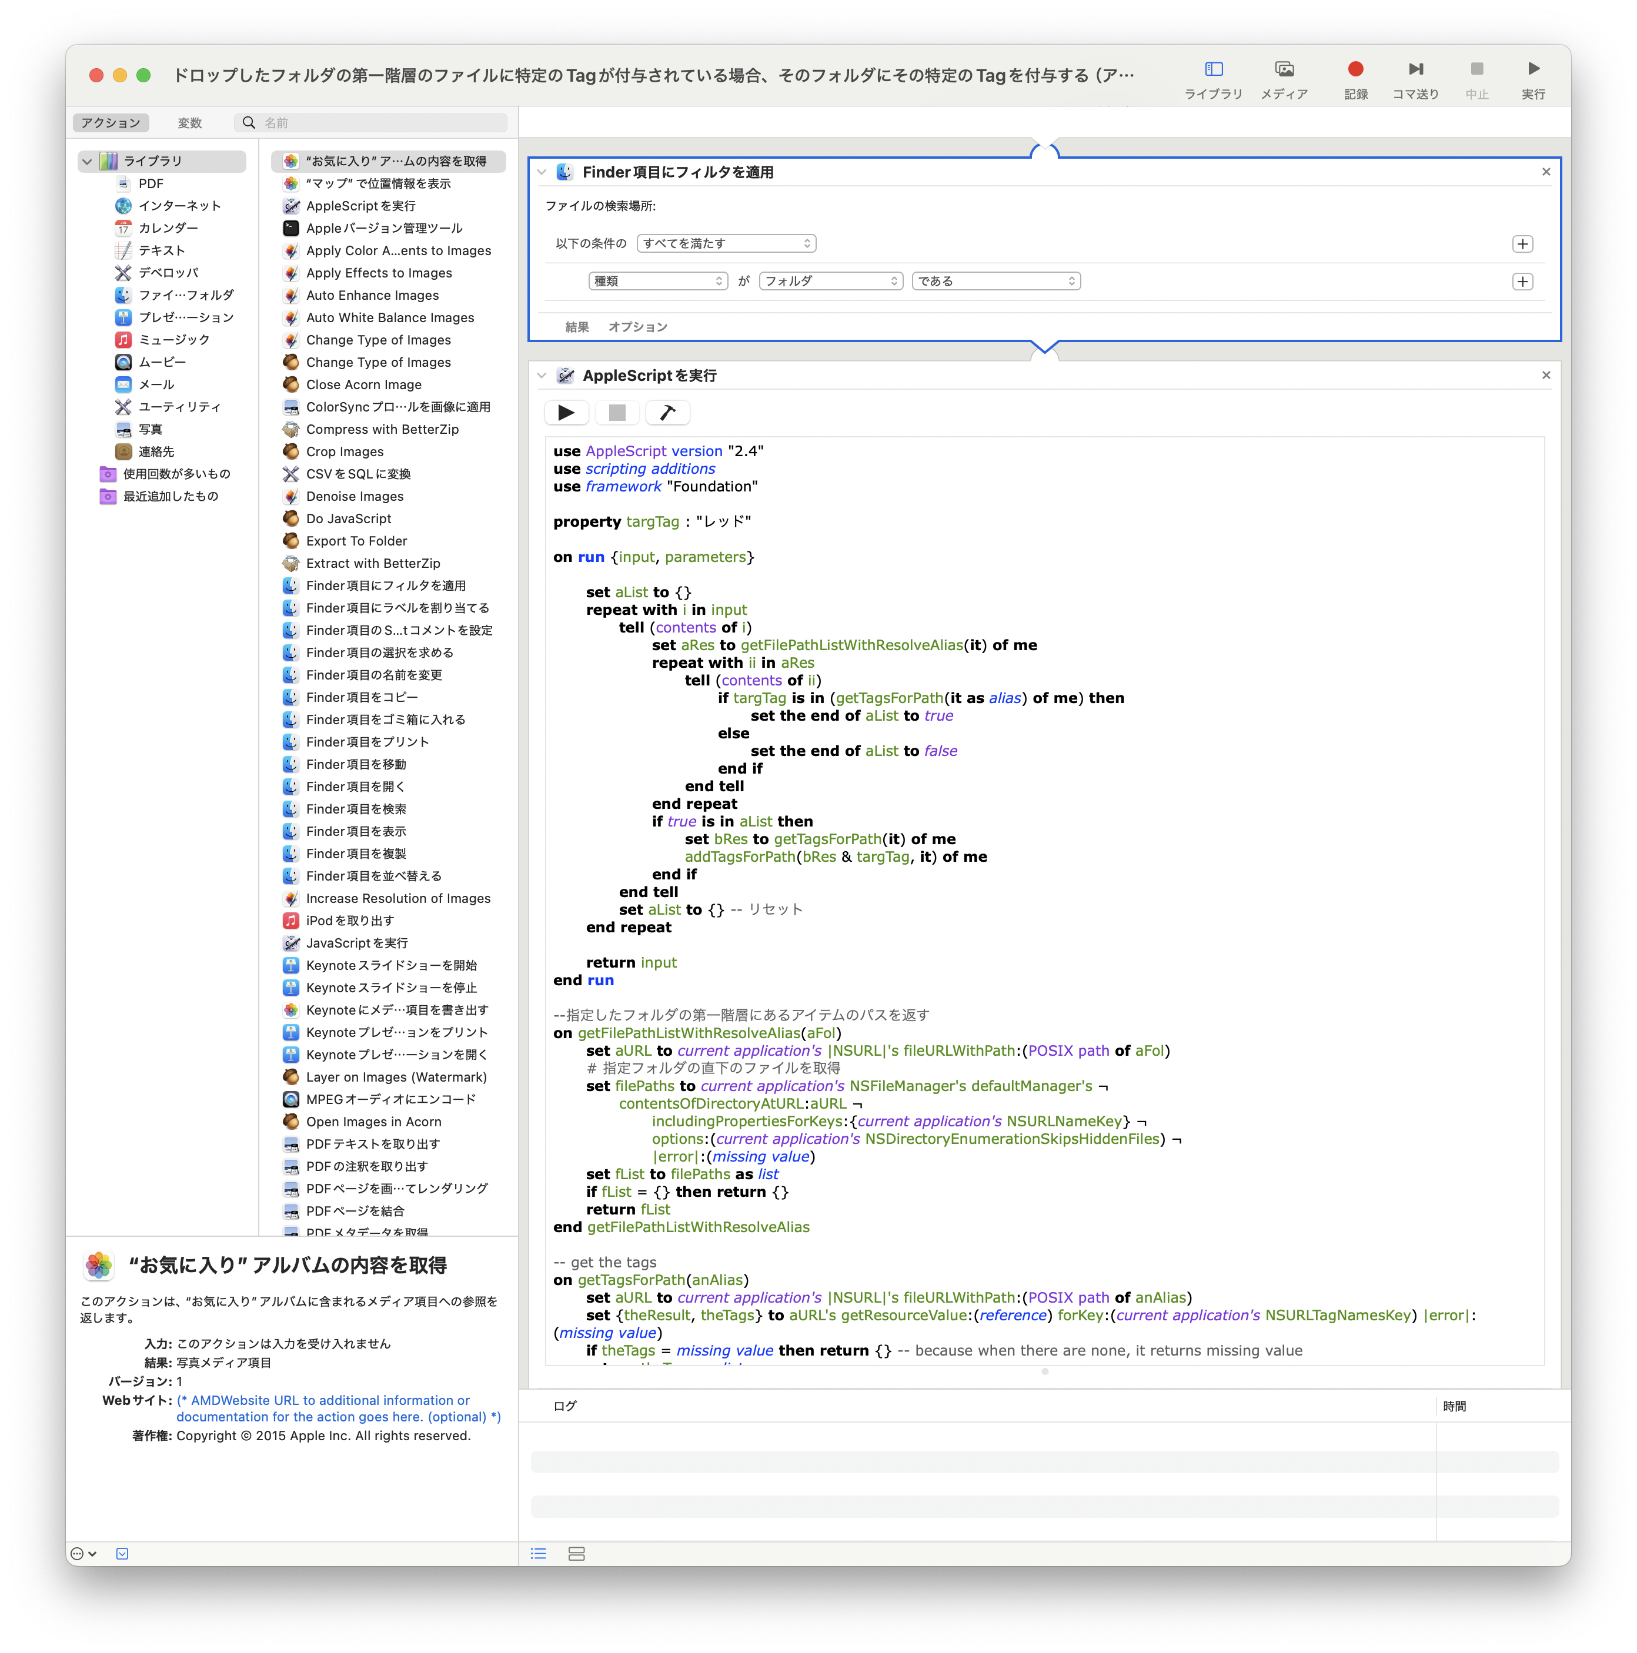Image resolution: width=1637 pixels, height=1653 pixels.
Task: Switch log to split-row view icon
Action: 576,1554
